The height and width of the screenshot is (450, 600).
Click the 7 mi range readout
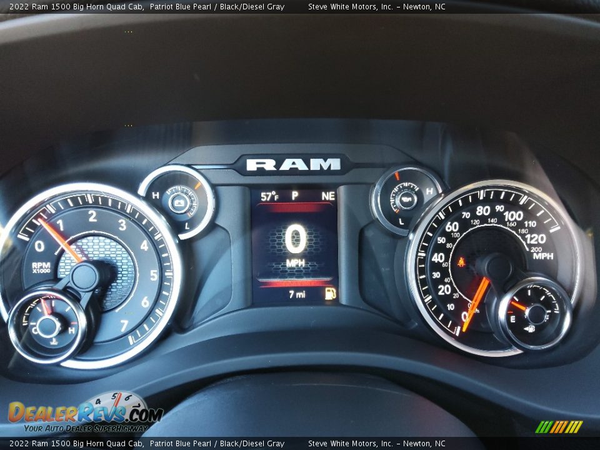coord(297,294)
